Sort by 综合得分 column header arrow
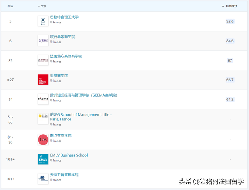Image resolution: width=249 pixels, height=190 pixels. point(223,6)
